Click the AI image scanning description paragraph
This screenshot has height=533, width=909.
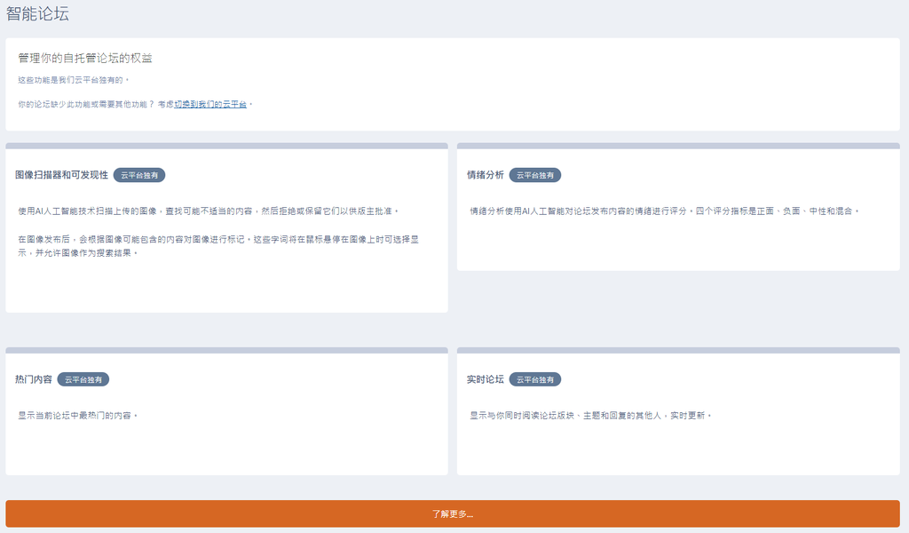[x=209, y=211]
